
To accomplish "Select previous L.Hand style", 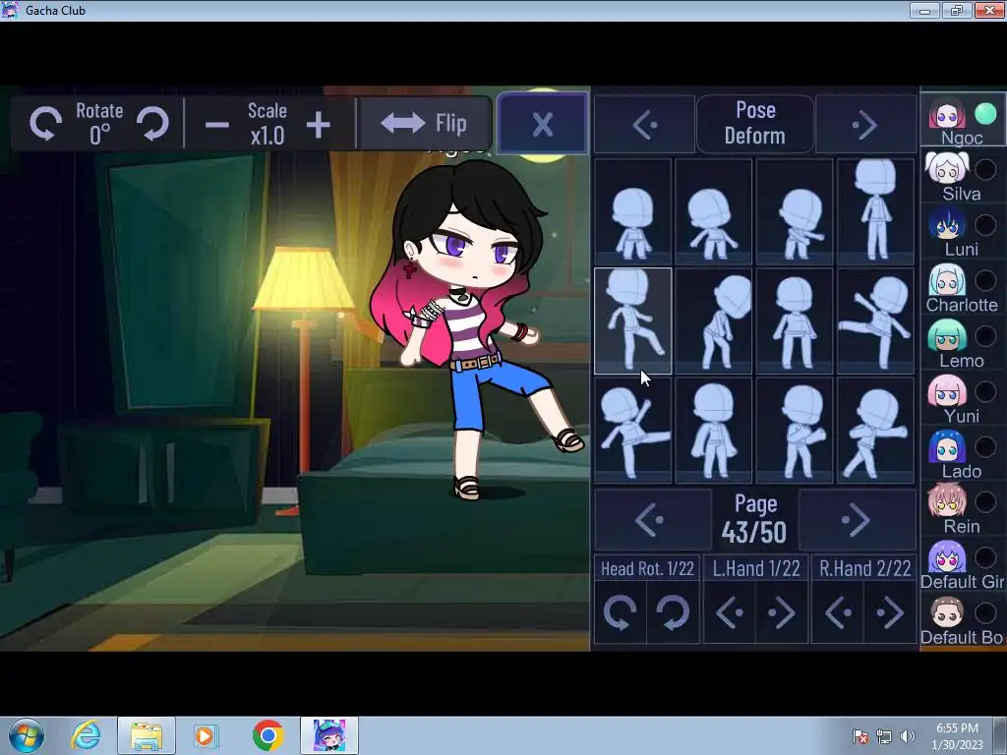I will [730, 612].
